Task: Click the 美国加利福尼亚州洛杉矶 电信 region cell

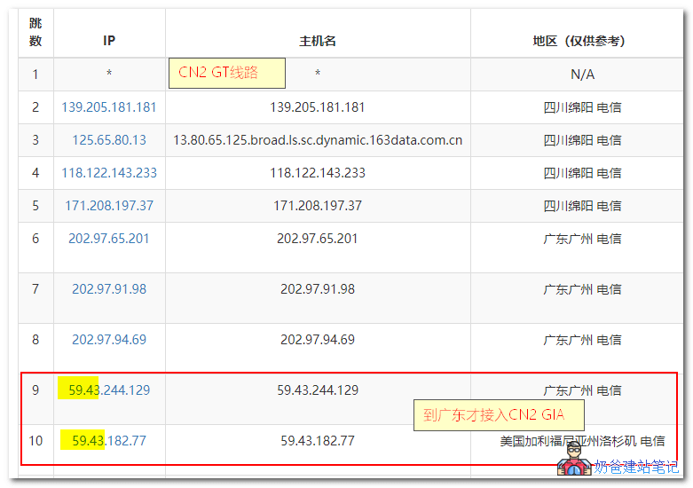Action: [x=582, y=441]
